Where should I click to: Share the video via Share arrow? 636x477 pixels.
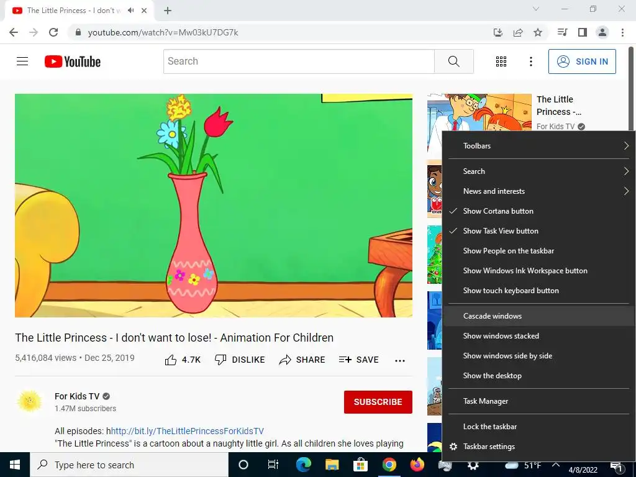pos(302,360)
